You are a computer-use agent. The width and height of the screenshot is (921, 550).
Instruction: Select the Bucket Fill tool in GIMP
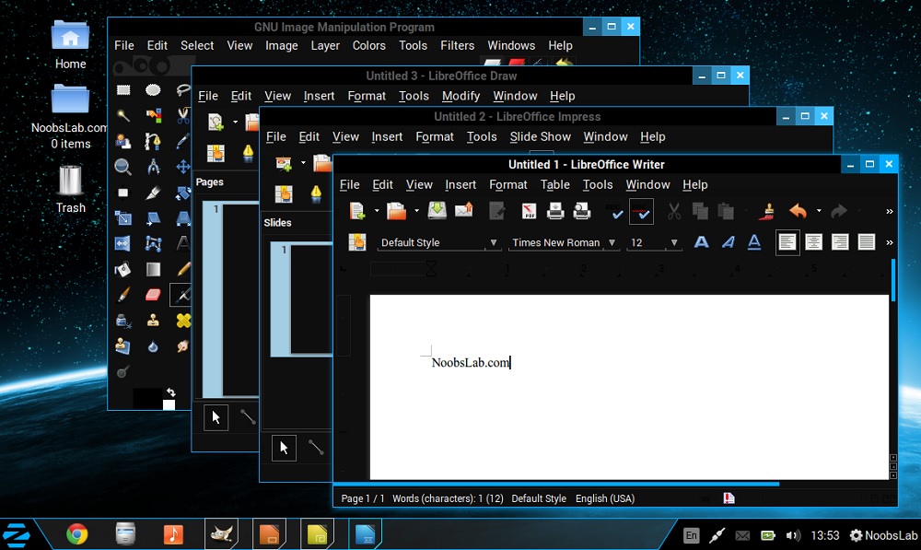point(122,270)
